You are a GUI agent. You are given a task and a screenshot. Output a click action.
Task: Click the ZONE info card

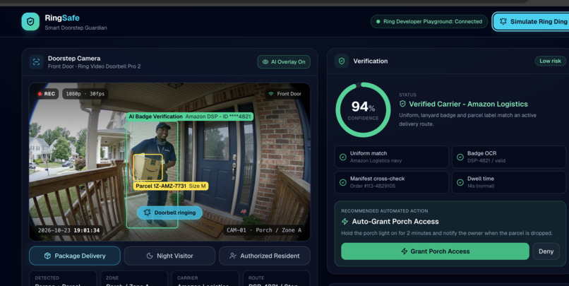click(x=134, y=279)
